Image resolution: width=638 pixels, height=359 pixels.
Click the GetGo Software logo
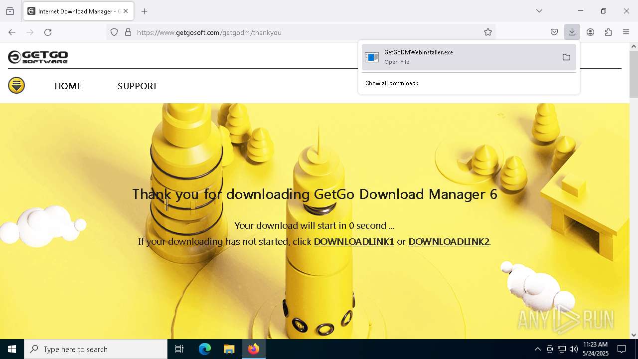pos(38,57)
